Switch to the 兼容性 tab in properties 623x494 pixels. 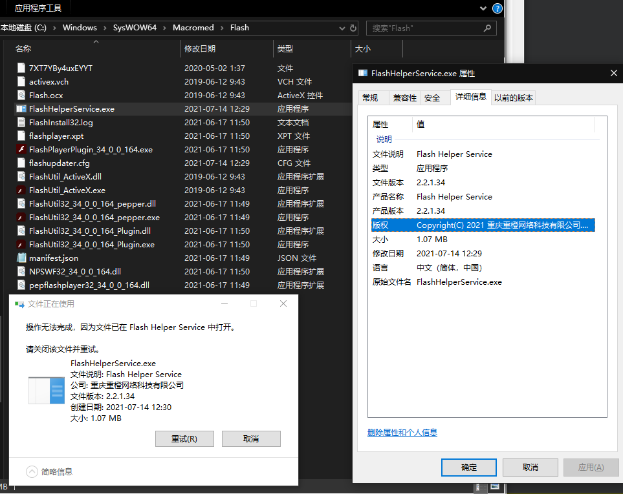[x=404, y=98]
